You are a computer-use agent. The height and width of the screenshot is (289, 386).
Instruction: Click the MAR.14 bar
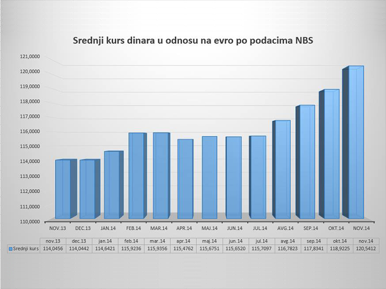[162, 176]
